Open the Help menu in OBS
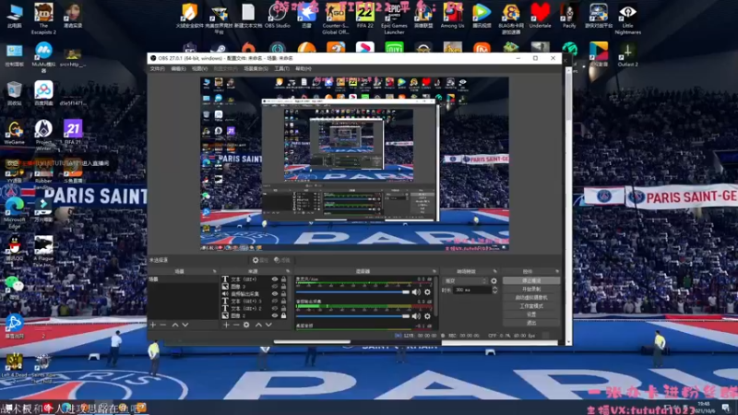This screenshot has width=738, height=415. (x=304, y=68)
